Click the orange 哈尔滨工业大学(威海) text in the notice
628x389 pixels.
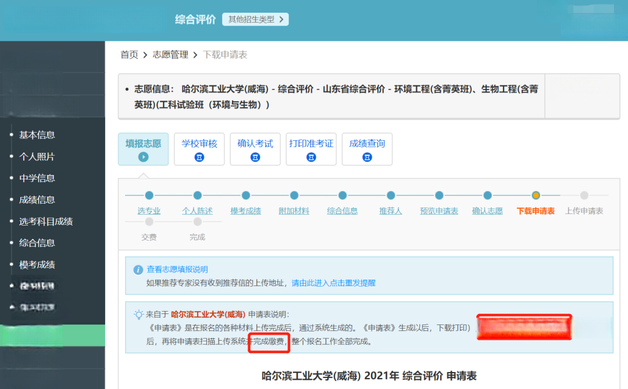click(208, 315)
